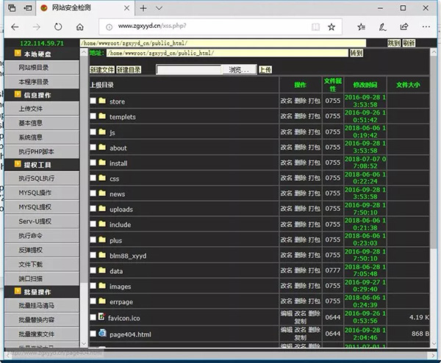Screen dimensions: 441x363
Task: Open the uploads folder icon
Action: (102, 209)
